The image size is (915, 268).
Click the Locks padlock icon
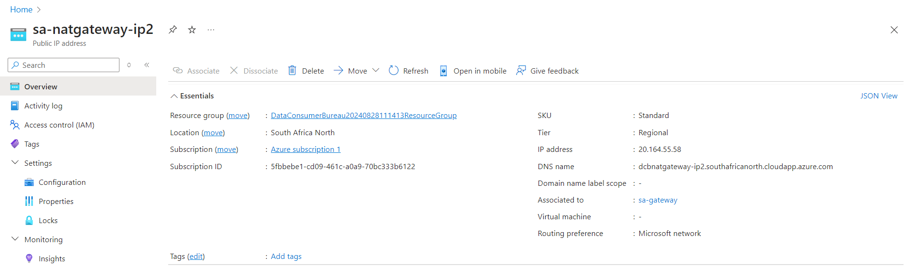29,220
